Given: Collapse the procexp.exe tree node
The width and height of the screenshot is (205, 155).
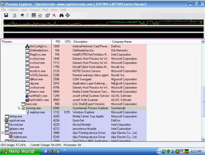Looking at the screenshot, I should coord(19,108).
